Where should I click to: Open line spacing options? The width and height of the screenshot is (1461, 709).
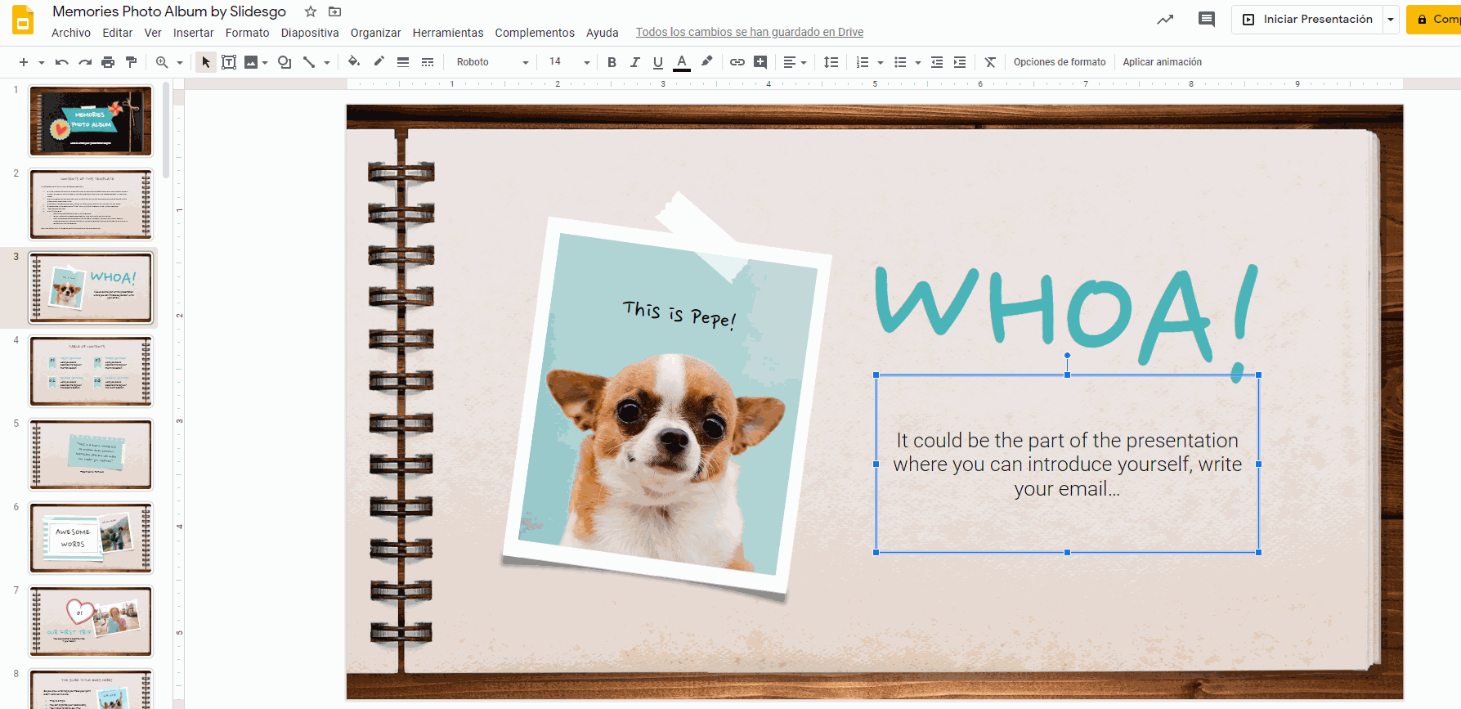(x=831, y=62)
